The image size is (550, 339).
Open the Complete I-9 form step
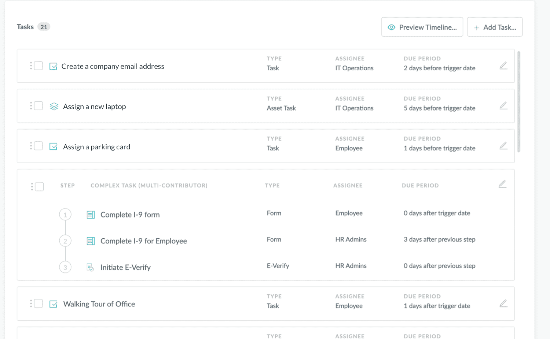pyautogui.click(x=130, y=215)
